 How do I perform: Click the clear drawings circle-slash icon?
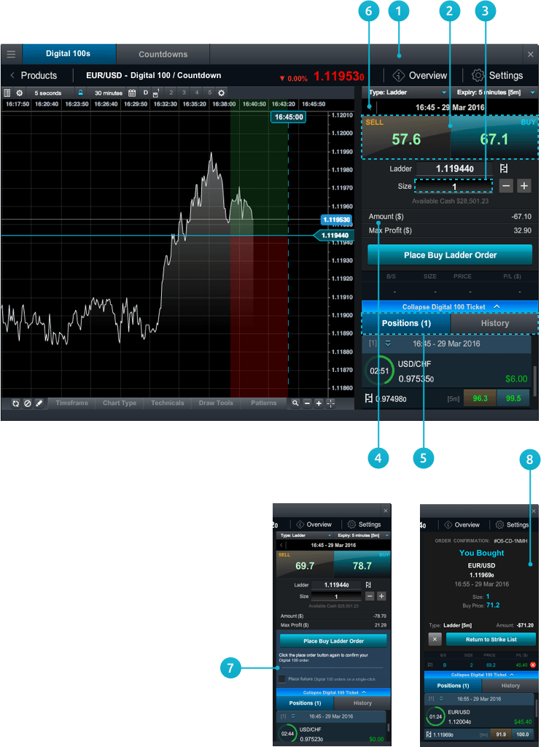[28, 403]
